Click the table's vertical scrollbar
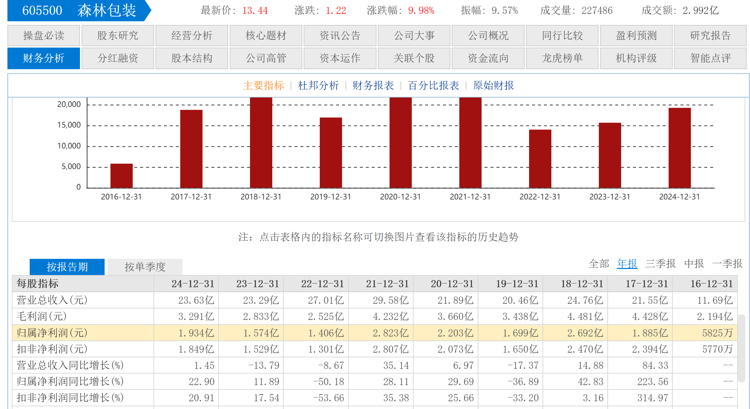 pos(741,348)
